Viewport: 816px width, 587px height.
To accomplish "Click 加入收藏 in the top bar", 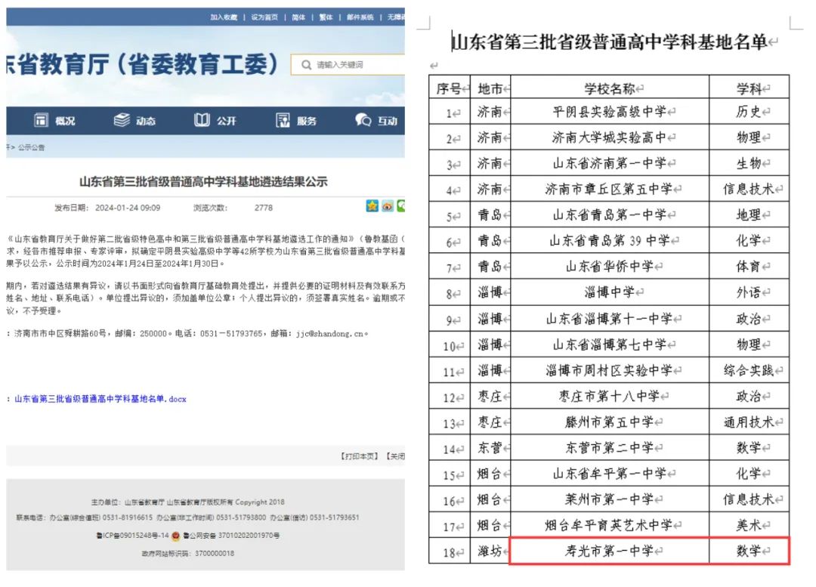I will pos(224,17).
